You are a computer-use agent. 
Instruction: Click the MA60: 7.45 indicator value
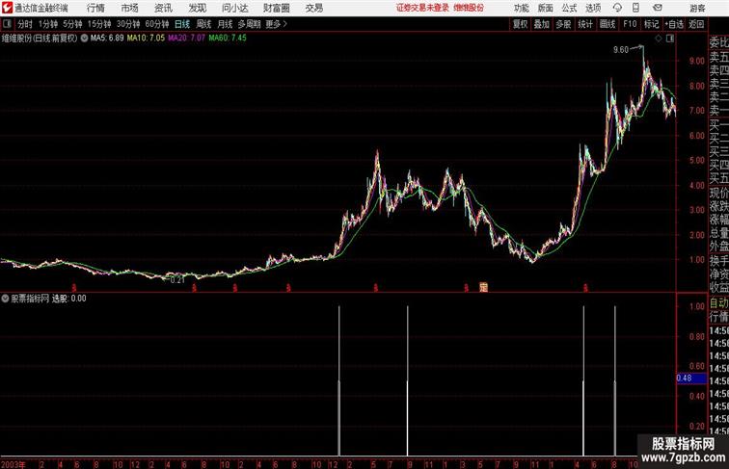tap(228, 39)
